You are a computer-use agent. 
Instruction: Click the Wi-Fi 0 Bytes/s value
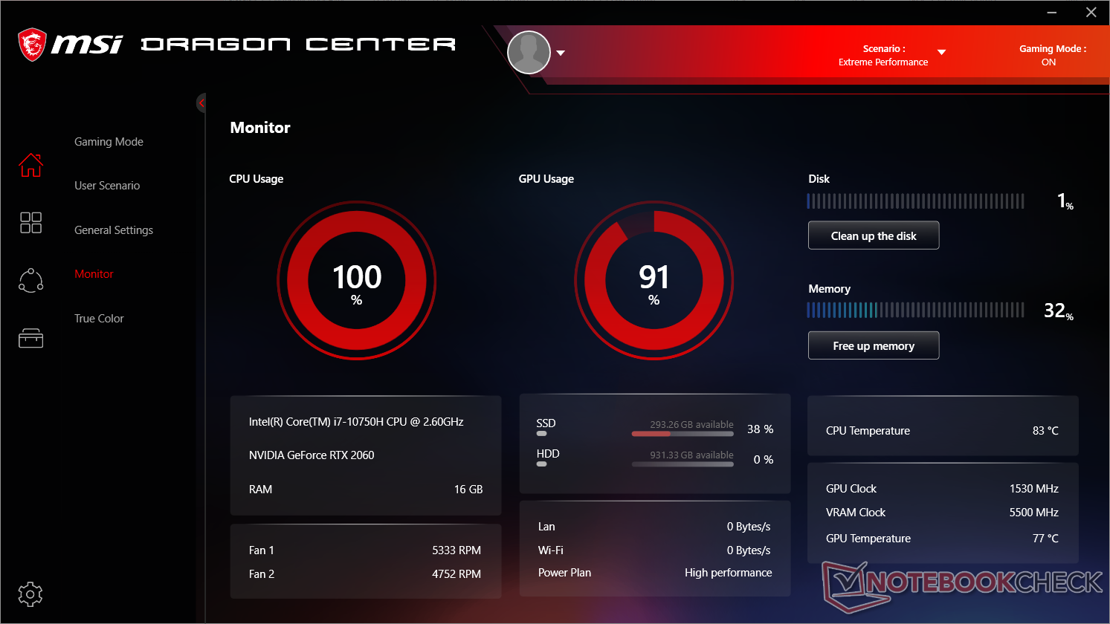point(749,550)
